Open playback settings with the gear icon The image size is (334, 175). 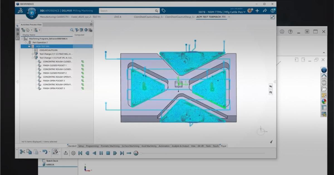coord(73,153)
